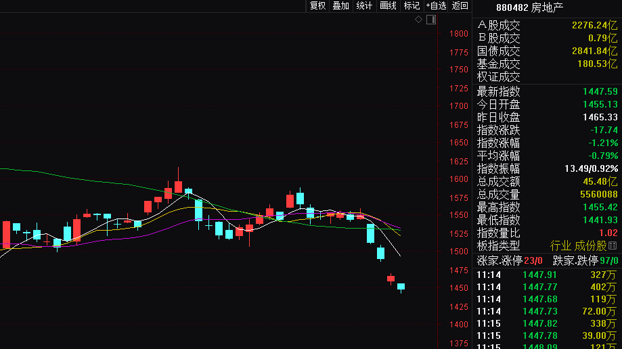Add index to watchlist with +自选
This screenshot has height=349, width=622.
click(436, 6)
